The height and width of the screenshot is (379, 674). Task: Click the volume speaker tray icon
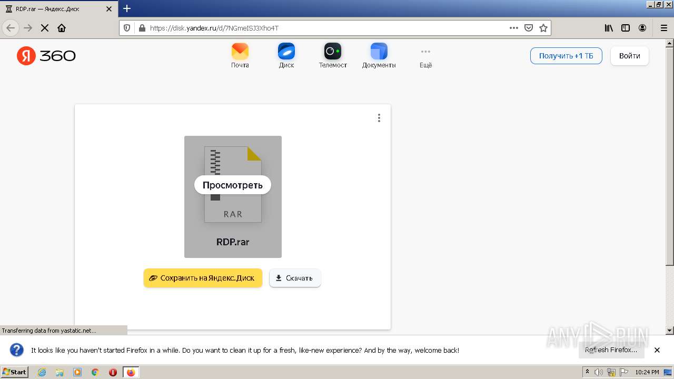[599, 372]
